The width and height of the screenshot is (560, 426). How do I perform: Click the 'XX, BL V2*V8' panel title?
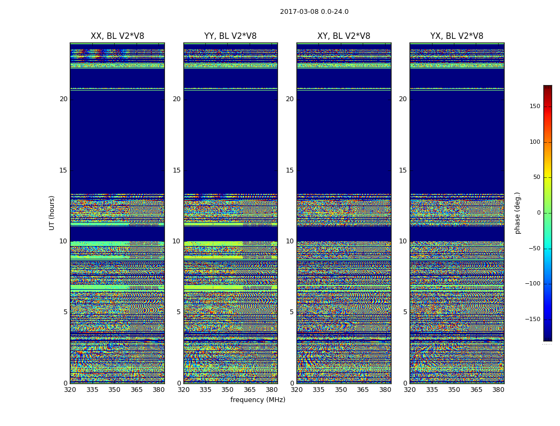pos(117,36)
